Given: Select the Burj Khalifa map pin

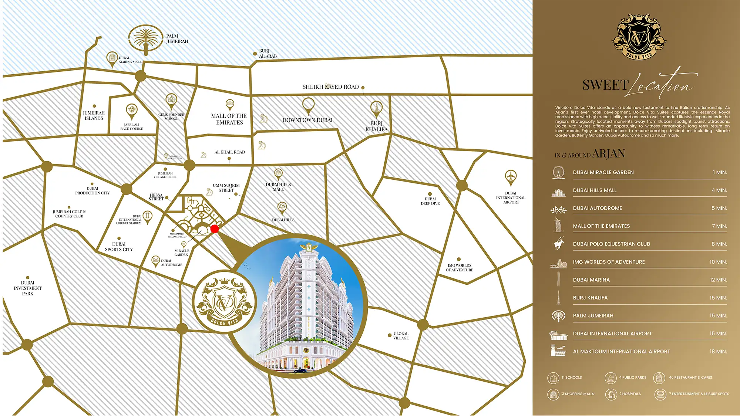Looking at the screenshot, I should point(376,109).
